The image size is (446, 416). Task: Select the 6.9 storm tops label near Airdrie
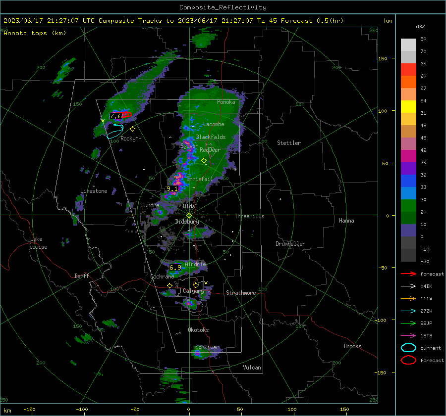175,267
